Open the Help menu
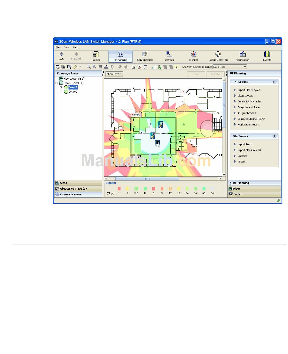 click(76, 47)
